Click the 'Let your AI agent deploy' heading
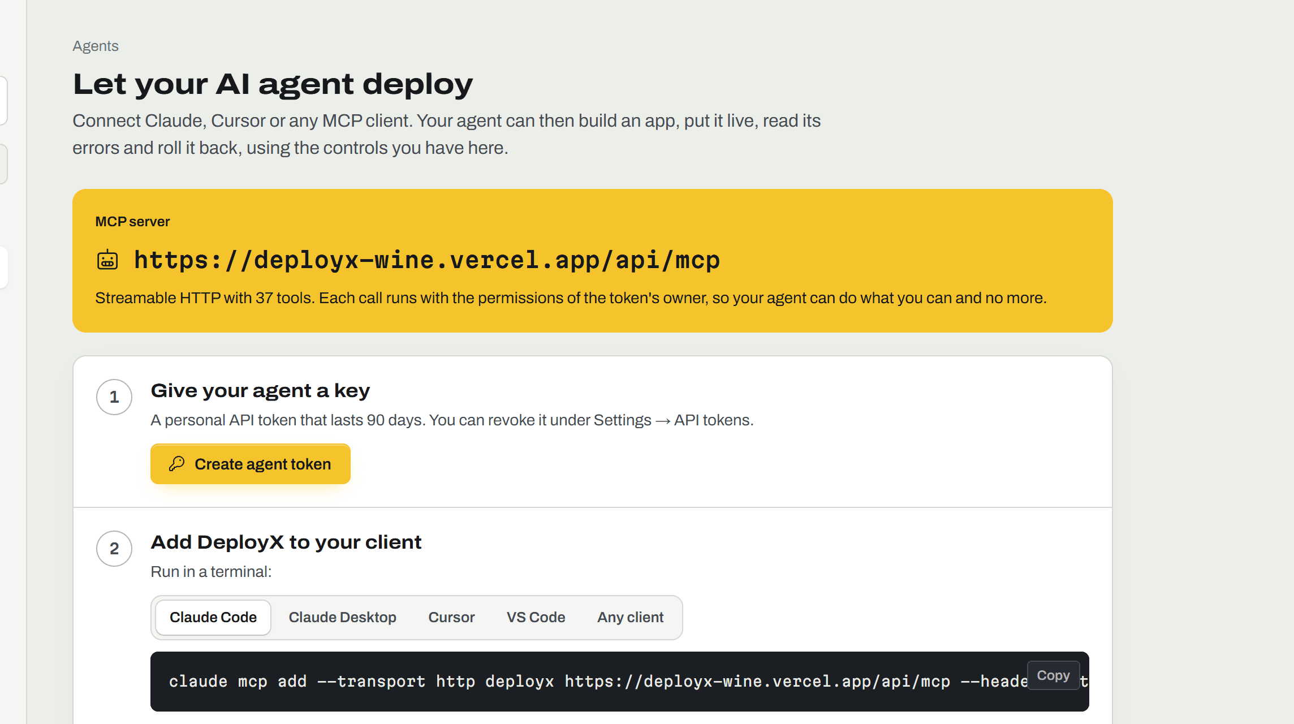This screenshot has width=1294, height=724. point(273,84)
